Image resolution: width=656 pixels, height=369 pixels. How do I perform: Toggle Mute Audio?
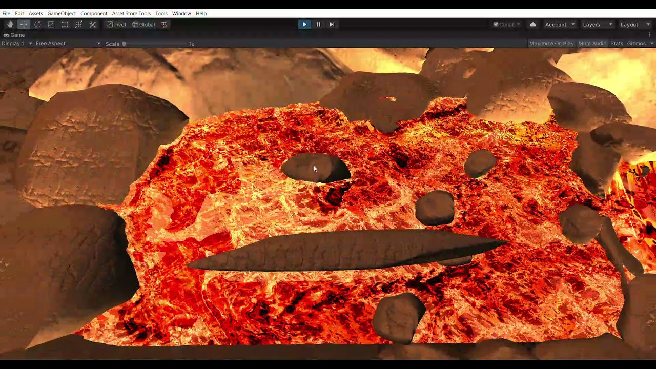592,44
